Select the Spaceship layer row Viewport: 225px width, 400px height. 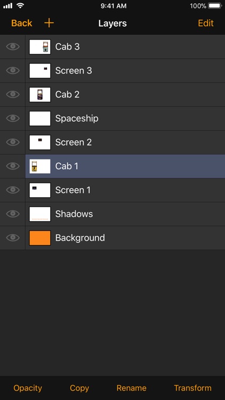125,118
